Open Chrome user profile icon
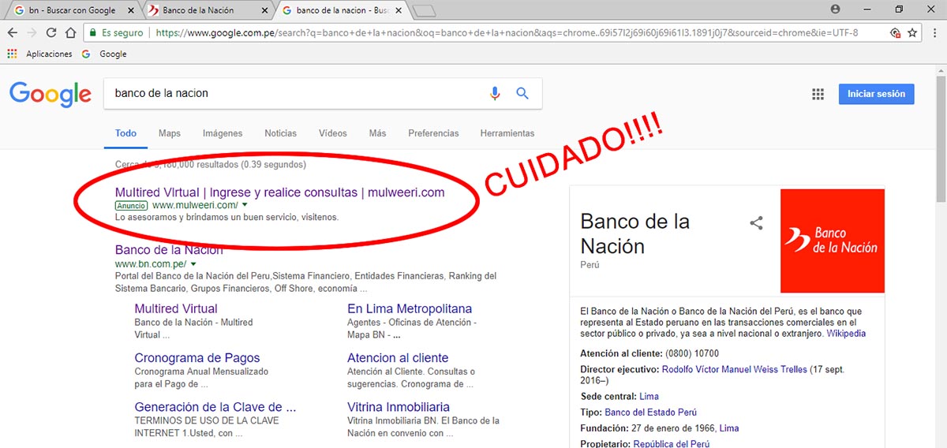Image resolution: width=947 pixels, height=448 pixels. pyautogui.click(x=836, y=9)
